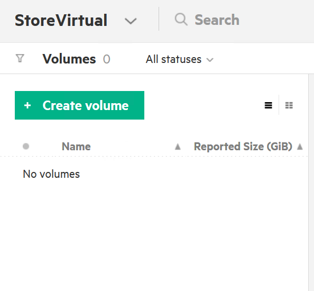The image size is (314, 291).
Task: Switch to grid view icon
Action: coord(289,105)
